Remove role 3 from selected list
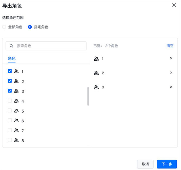Image resolution: width=181 pixels, height=170 pixels. (171, 87)
